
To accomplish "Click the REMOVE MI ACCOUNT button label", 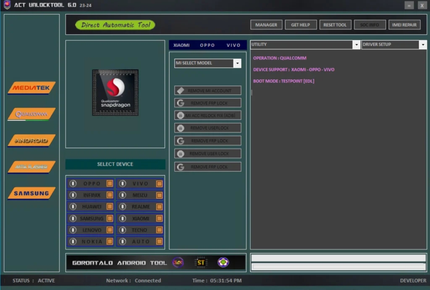I will [x=209, y=91].
